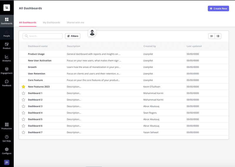Open the Feedback section
This screenshot has width=235, height=167.
pyautogui.click(x=7, y=83)
